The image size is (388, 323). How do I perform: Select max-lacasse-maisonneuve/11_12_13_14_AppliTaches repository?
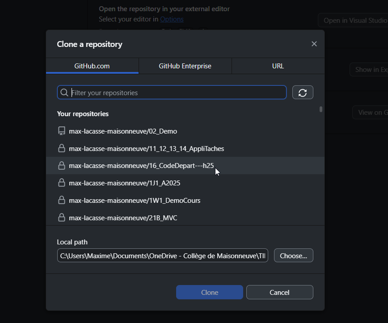(185, 148)
